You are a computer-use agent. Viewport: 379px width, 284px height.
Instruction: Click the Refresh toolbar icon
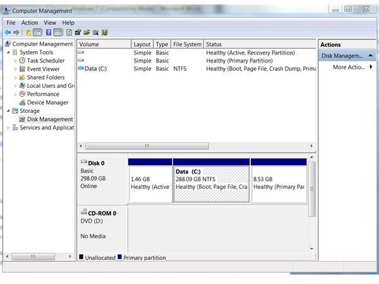pos(69,32)
